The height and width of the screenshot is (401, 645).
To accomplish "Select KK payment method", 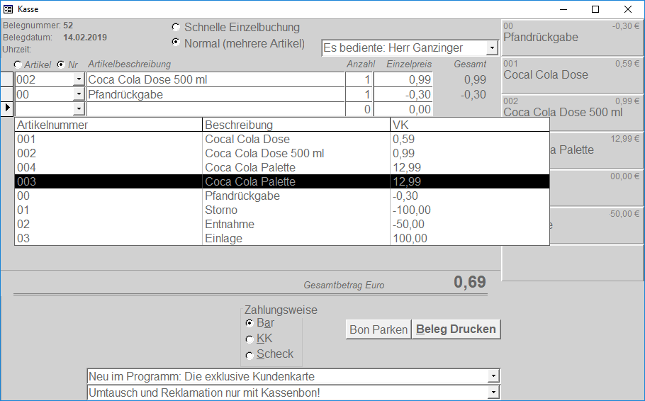I will click(249, 339).
